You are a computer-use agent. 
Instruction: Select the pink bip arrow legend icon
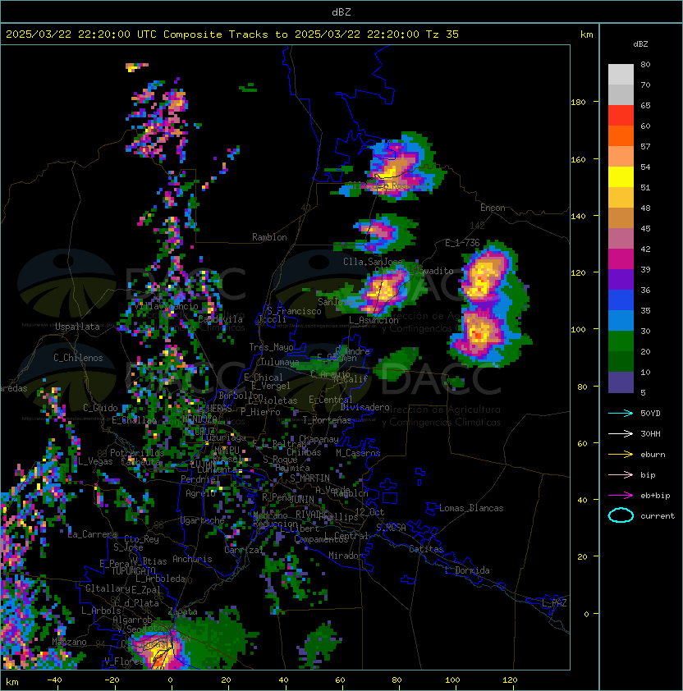(621, 474)
